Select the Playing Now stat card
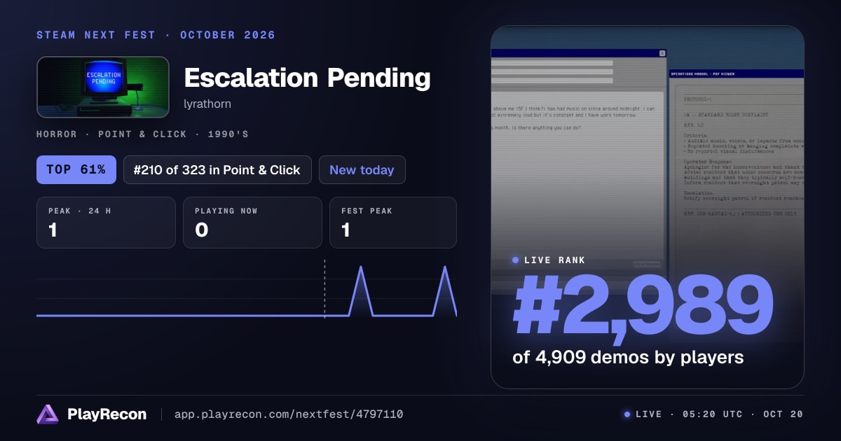Viewport: 841px width, 441px height. tap(252, 223)
